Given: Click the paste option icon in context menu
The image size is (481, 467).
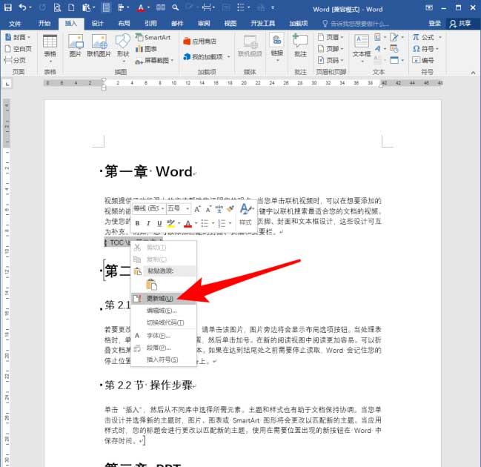Looking at the screenshot, I should 153,284.
